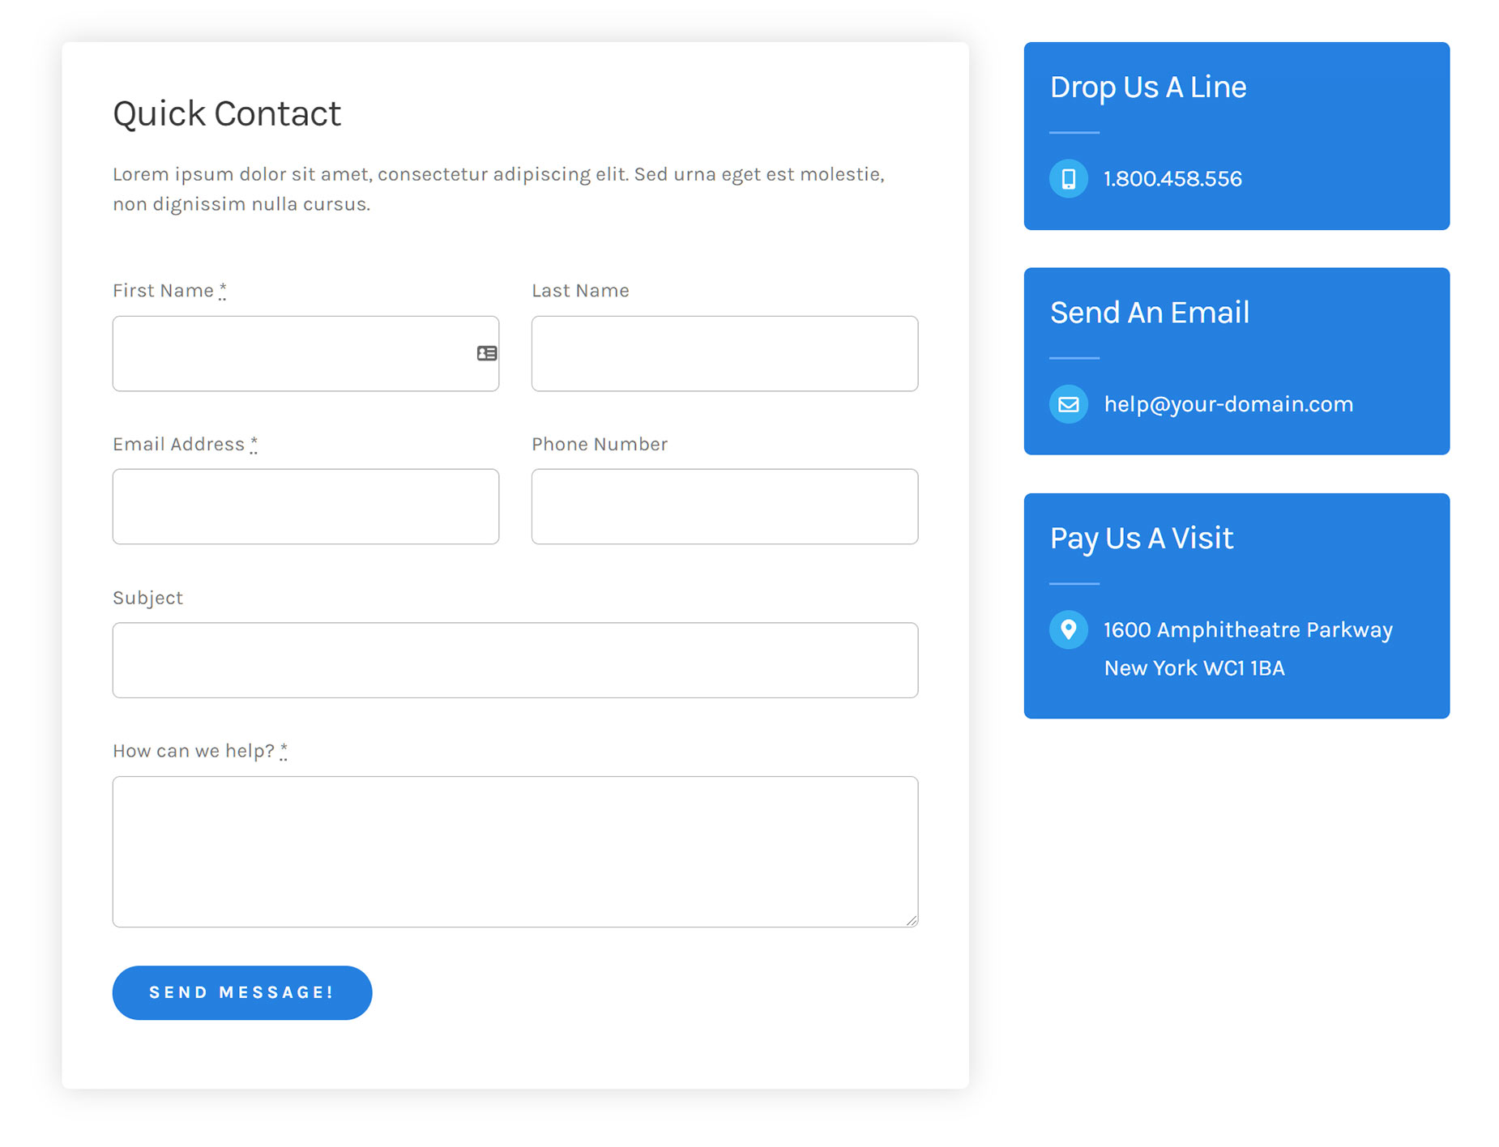Click the envelope icon in Send An Email

1069,403
